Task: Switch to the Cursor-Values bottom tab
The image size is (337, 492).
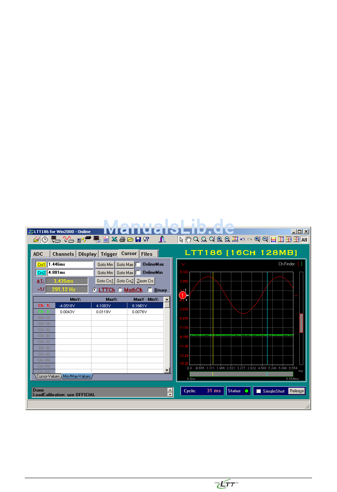Action: point(48,376)
